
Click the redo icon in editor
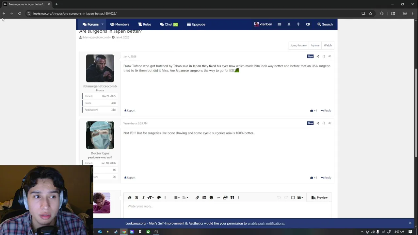pyautogui.click(x=286, y=197)
